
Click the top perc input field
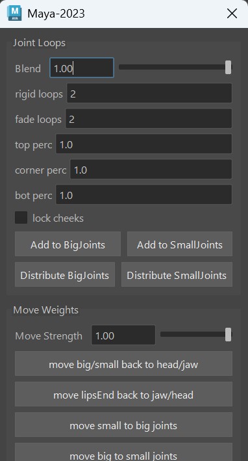[x=144, y=144]
